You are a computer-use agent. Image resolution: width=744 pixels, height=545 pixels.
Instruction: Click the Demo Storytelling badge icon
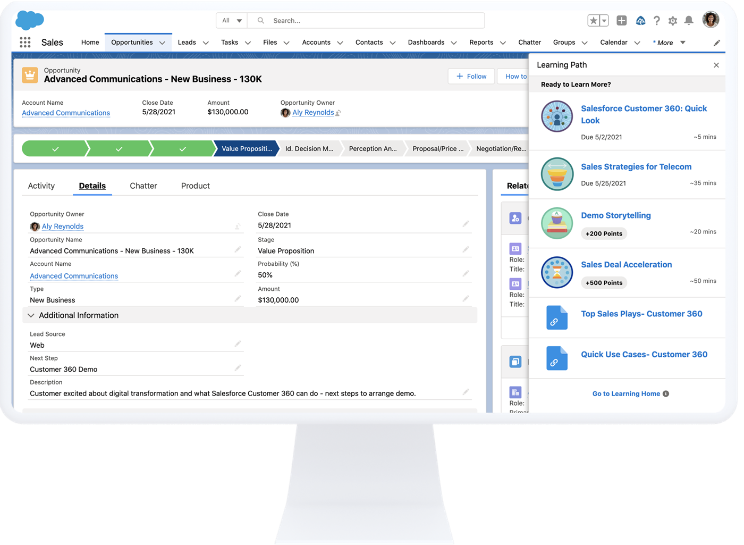(x=557, y=223)
